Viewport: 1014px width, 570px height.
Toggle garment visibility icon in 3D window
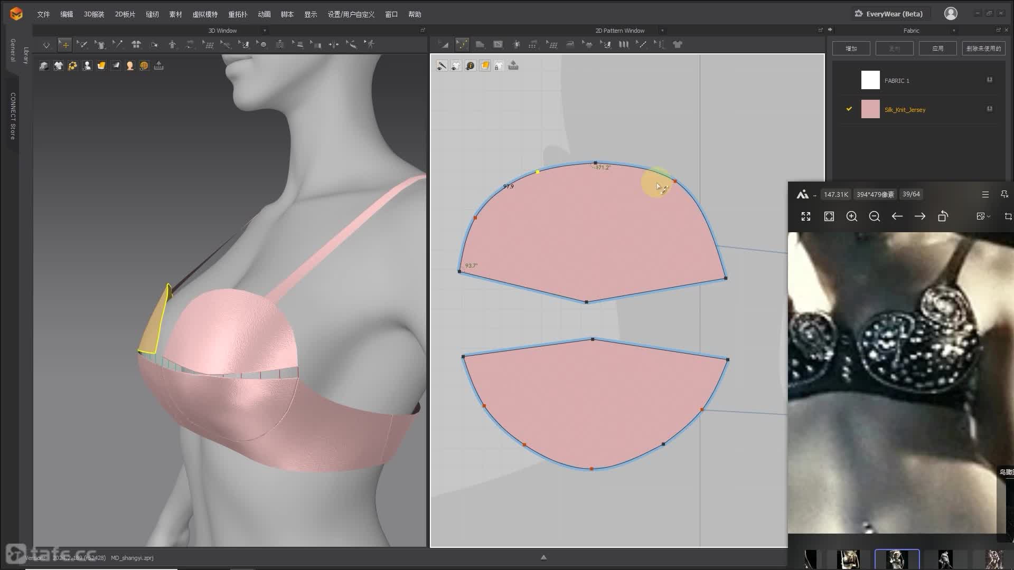click(58, 66)
